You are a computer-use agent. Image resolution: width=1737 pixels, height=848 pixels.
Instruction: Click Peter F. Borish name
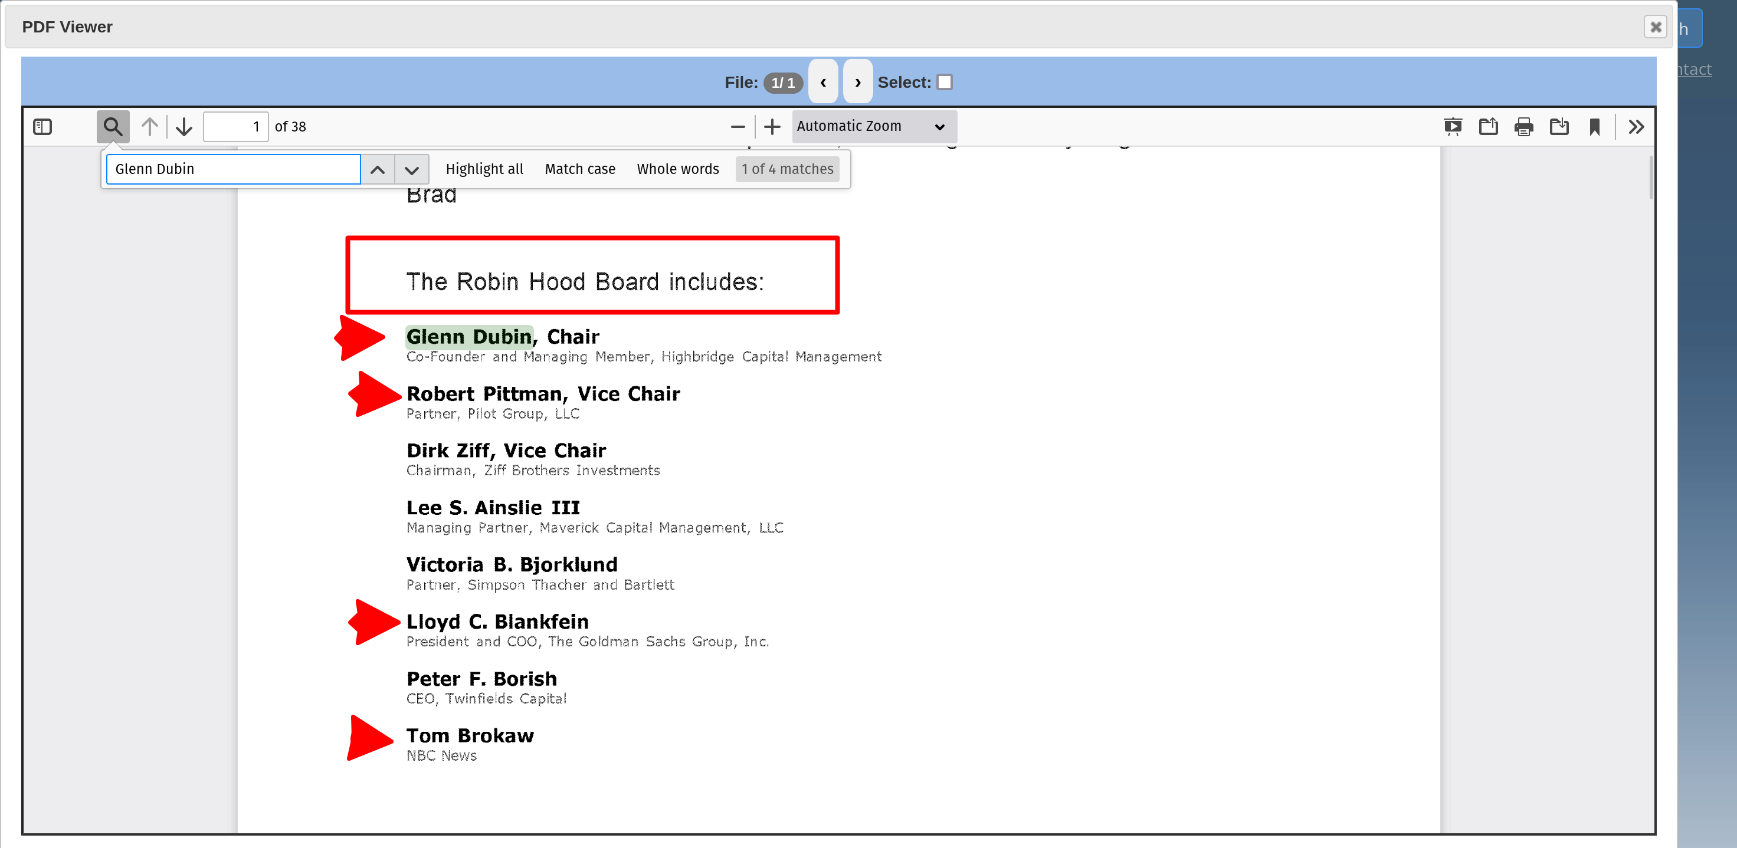point(481,679)
